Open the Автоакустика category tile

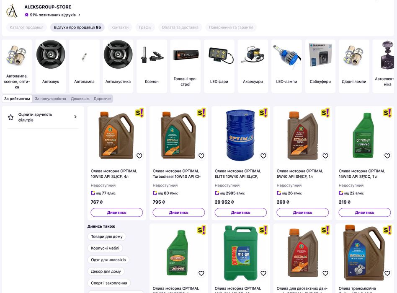pos(118,66)
